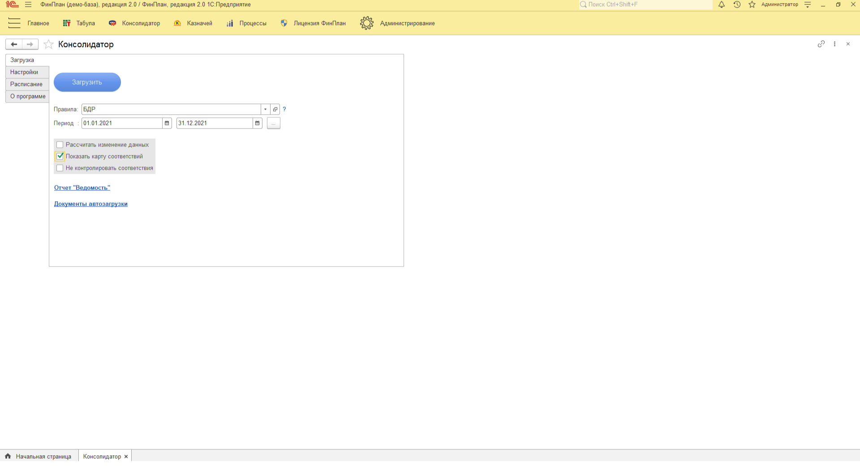Switch to the Настройки tab

[27, 72]
